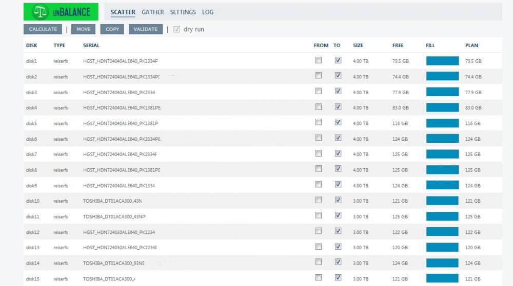Viewport: 513px width, 286px height.
Task: Uncheck the TO box for disk5
Action: tap(338, 122)
